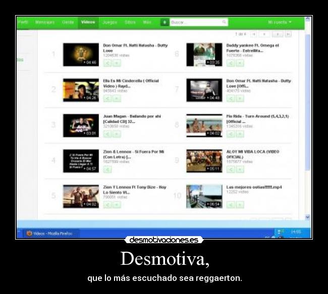The width and height of the screenshot is (328, 294).
Task: Share the ALOY MI VIDA LOCA video
Action: click(231, 169)
